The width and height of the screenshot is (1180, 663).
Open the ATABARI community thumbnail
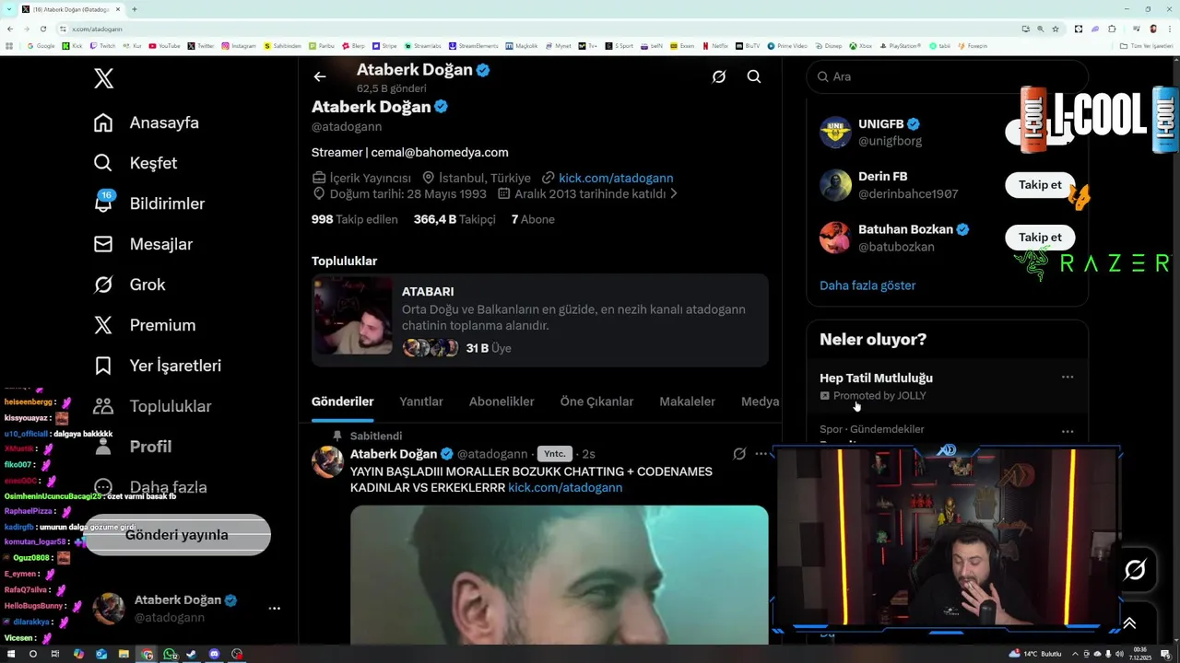tap(352, 316)
